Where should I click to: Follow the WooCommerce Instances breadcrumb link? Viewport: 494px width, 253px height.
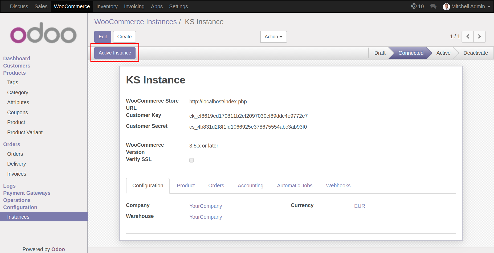point(135,22)
